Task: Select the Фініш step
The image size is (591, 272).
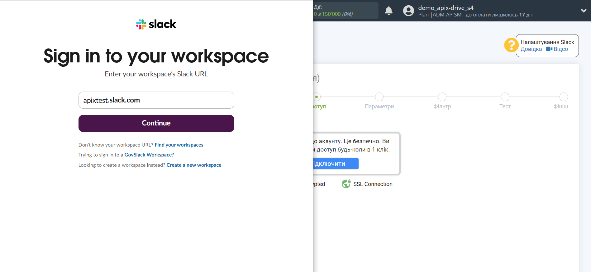Action: coord(561,107)
